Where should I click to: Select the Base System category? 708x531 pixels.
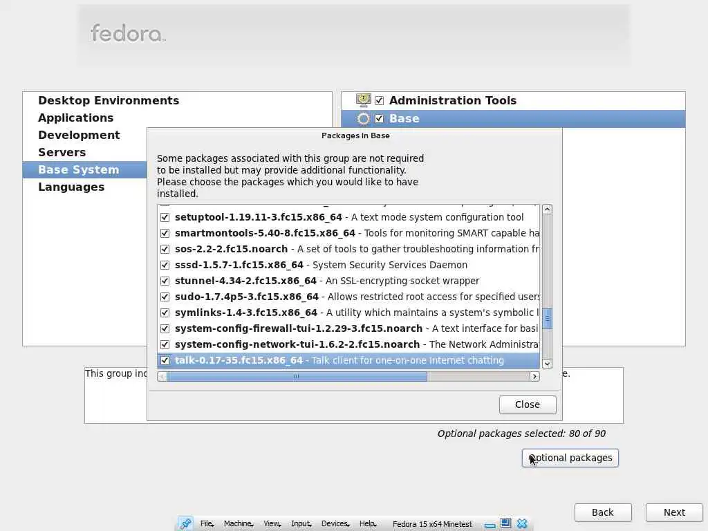point(85,170)
